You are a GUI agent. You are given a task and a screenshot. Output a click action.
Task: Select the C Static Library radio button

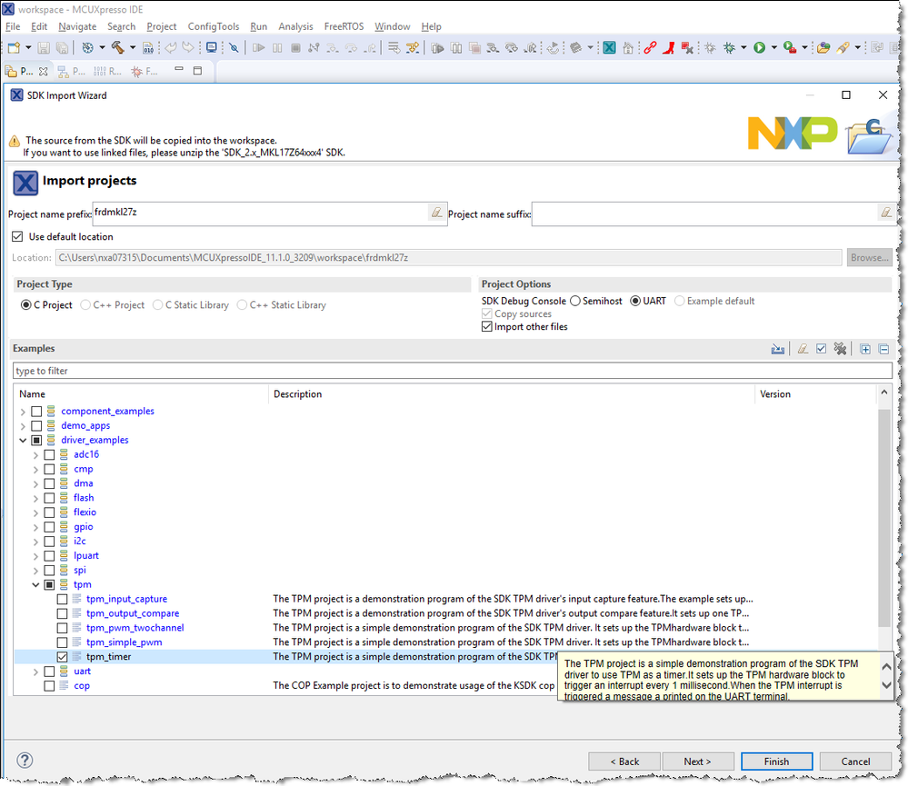(157, 304)
